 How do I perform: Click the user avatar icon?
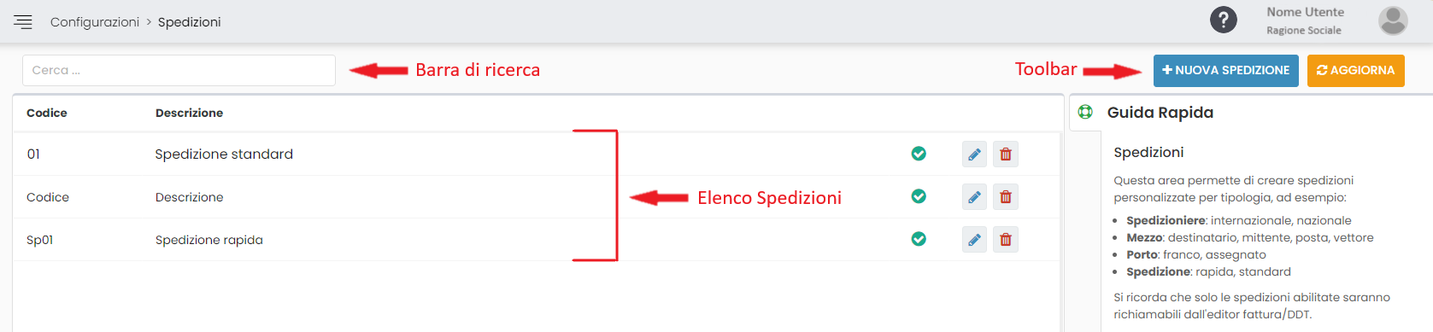point(1393,20)
